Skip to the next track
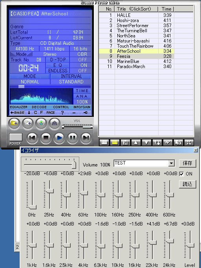The image size is (201, 268). 86,138
